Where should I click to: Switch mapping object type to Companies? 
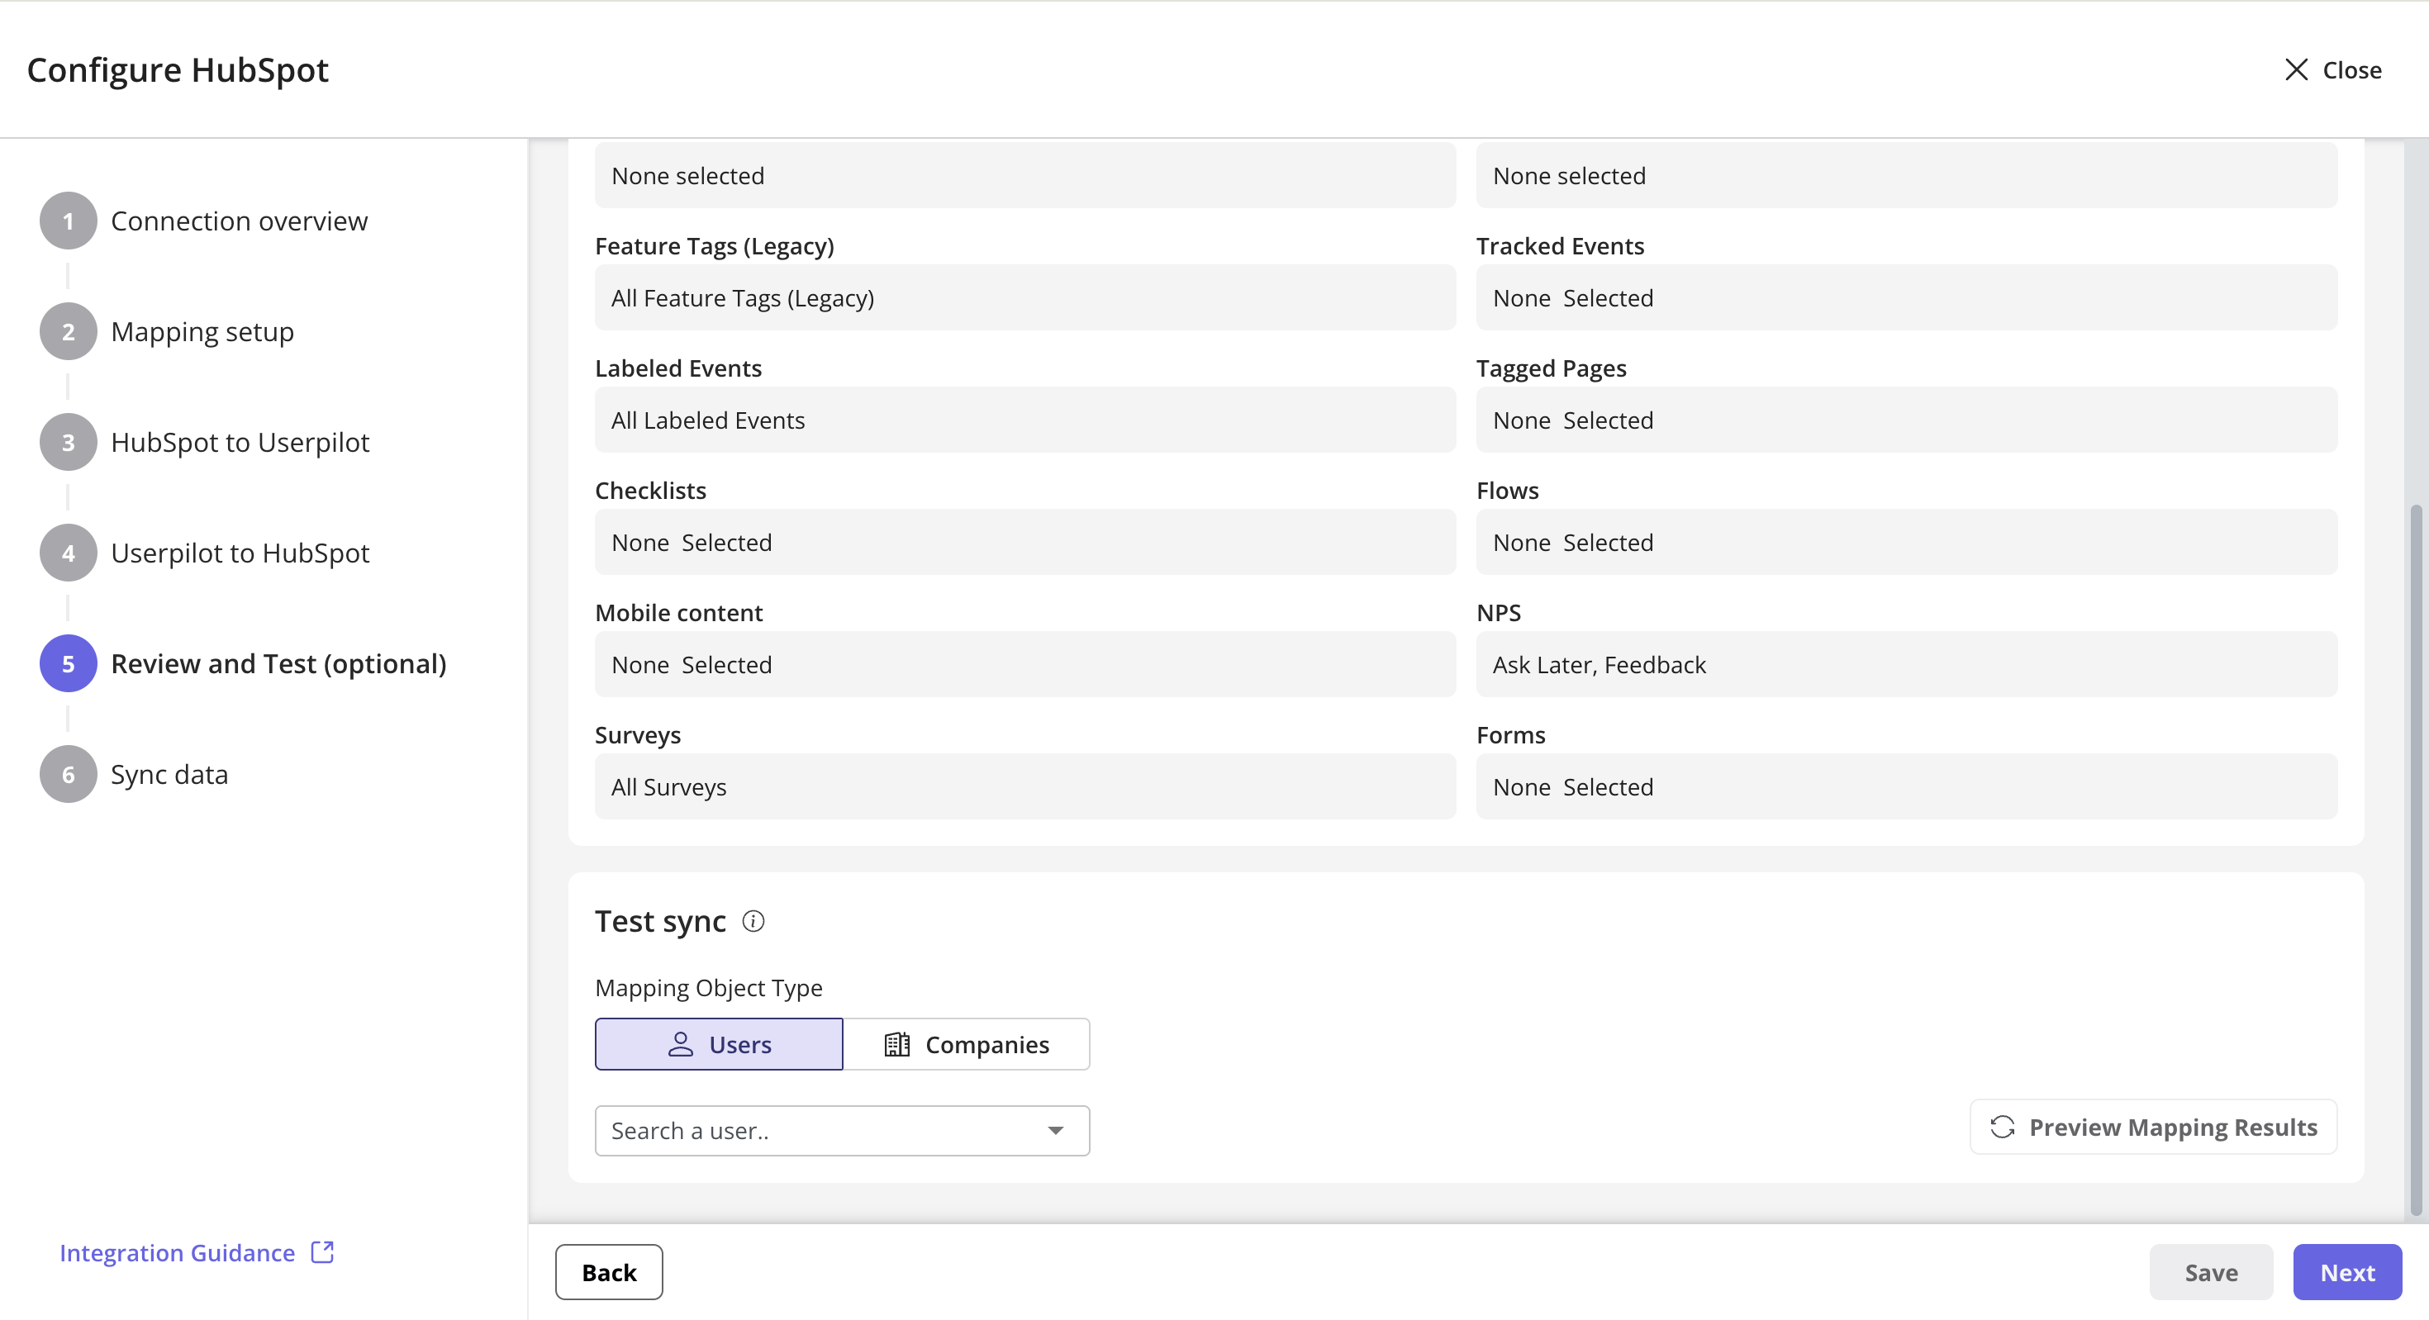[967, 1044]
